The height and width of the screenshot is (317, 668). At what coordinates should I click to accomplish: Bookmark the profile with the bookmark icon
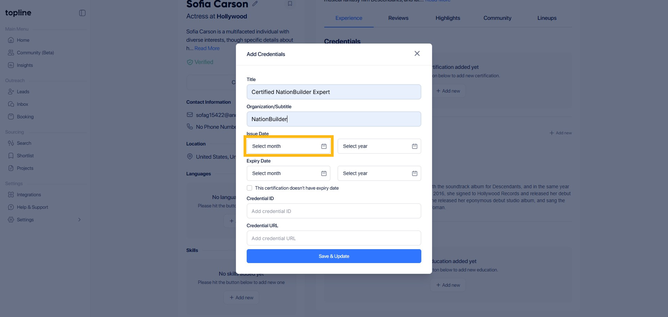pos(290,4)
